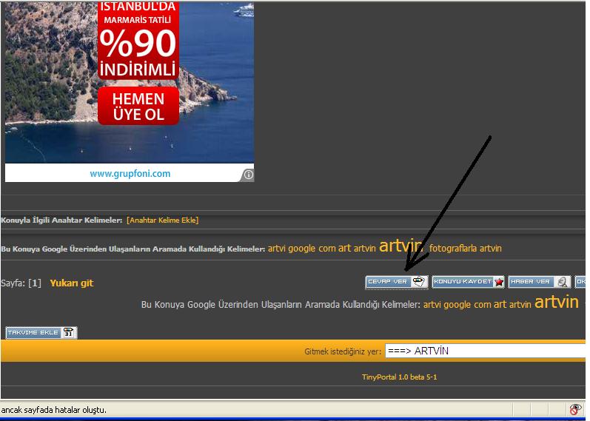Click the Anahtar Kelime Ekle link
The height and width of the screenshot is (421, 590).
coord(162,220)
